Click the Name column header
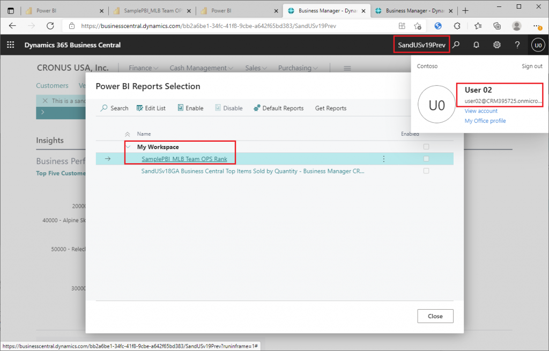549x351 pixels. click(144, 134)
